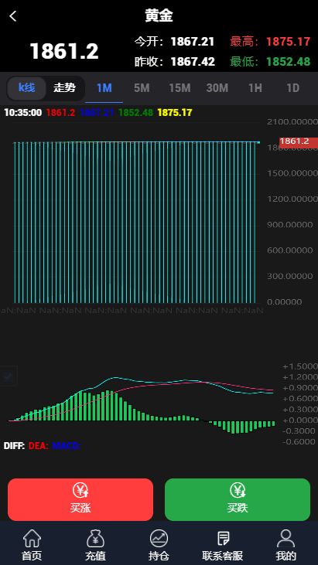Tap the green 买跌 buy down button
318x565 pixels.
pyautogui.click(x=238, y=499)
